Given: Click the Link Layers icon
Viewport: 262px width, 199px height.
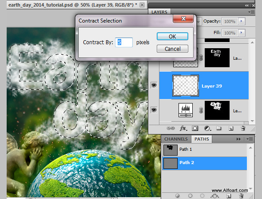Looking at the screenshot, I should point(171,128).
